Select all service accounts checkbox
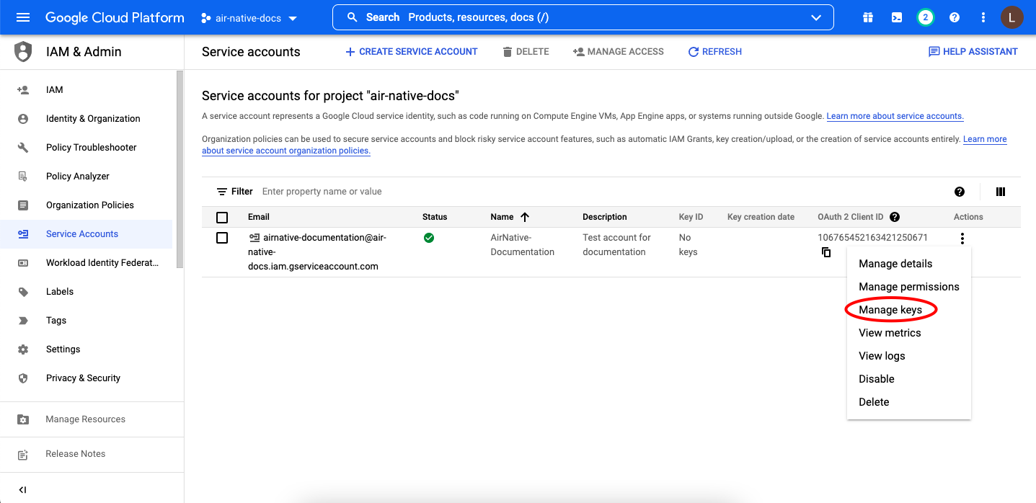 222,217
